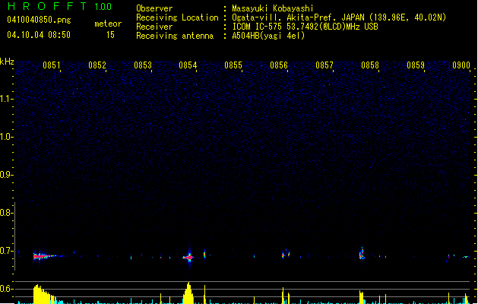Viewport: 478px width, 304px height.
Task: Click the meteor echo near 0858
Action: point(362,255)
